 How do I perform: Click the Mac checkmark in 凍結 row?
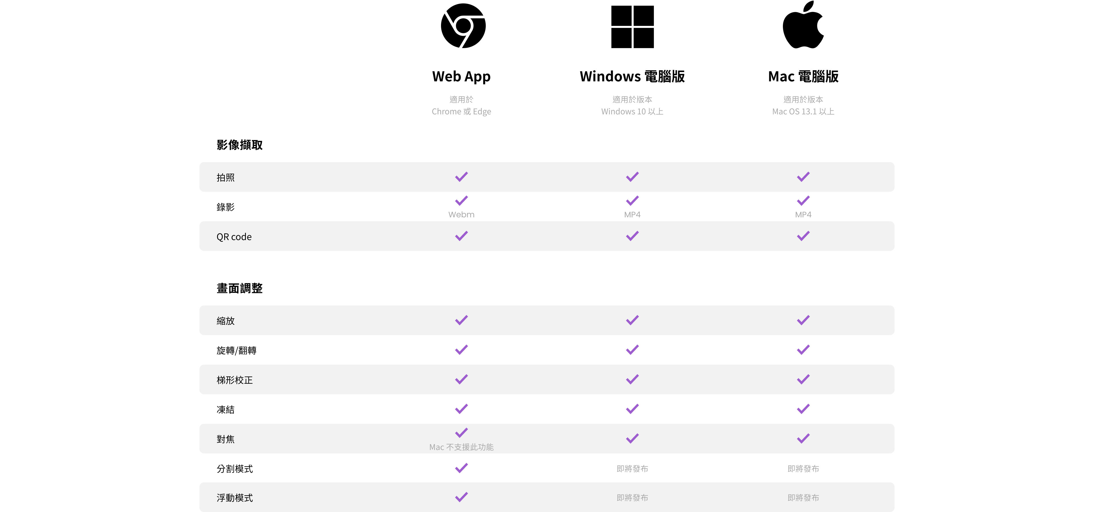tap(803, 409)
